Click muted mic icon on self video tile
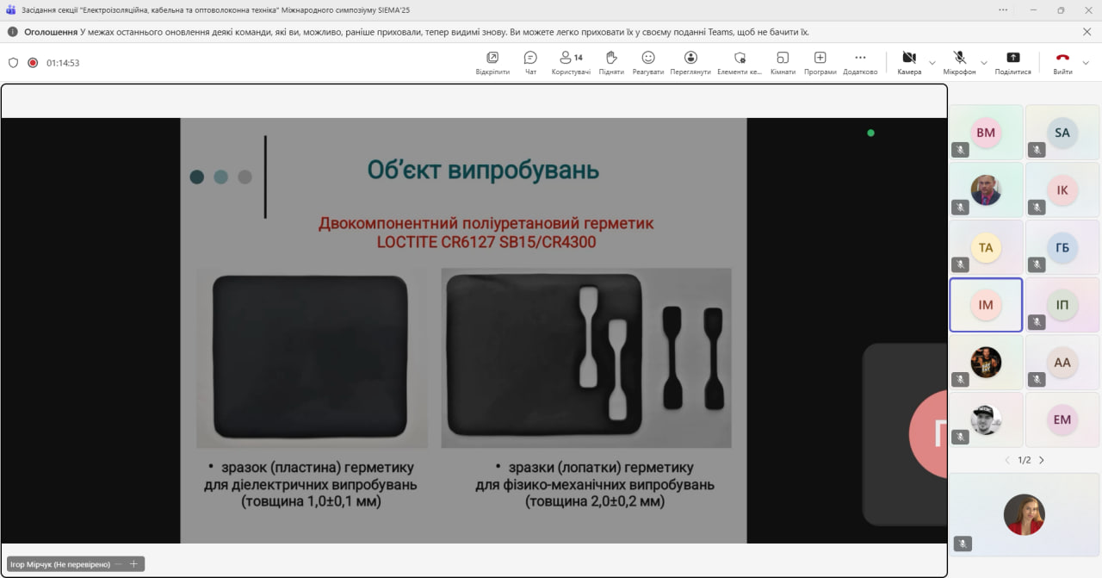This screenshot has height=578, width=1102. [963, 544]
